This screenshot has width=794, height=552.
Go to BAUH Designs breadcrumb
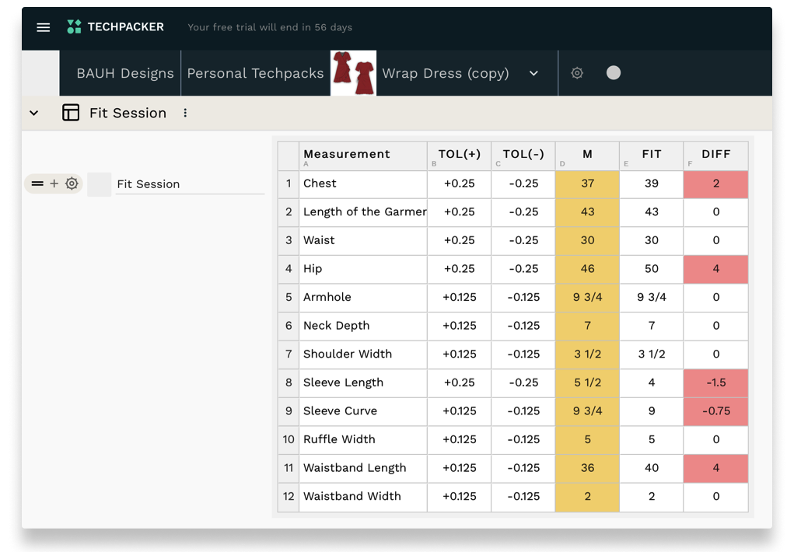tap(125, 73)
